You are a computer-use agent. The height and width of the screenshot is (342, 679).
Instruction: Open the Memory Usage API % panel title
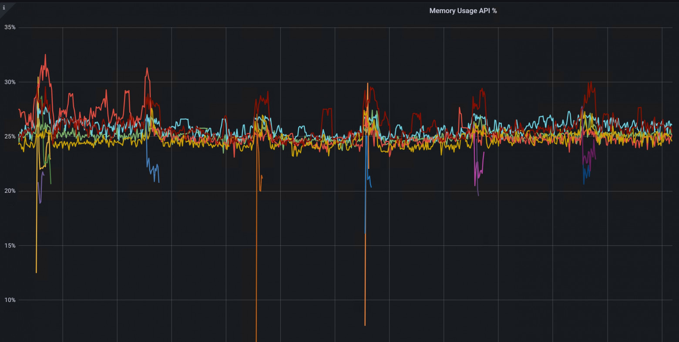[463, 11]
